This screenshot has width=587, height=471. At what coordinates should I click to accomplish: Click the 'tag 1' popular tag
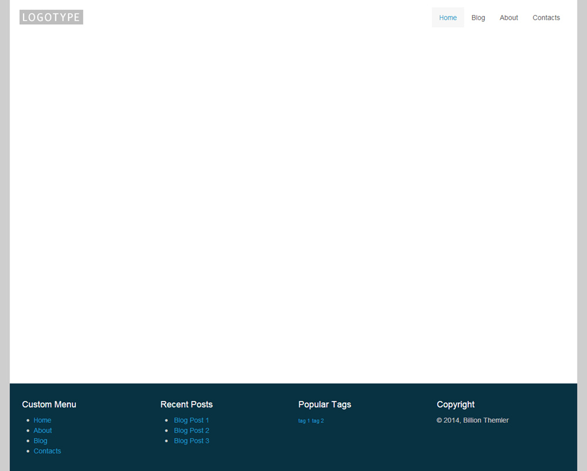pos(304,421)
